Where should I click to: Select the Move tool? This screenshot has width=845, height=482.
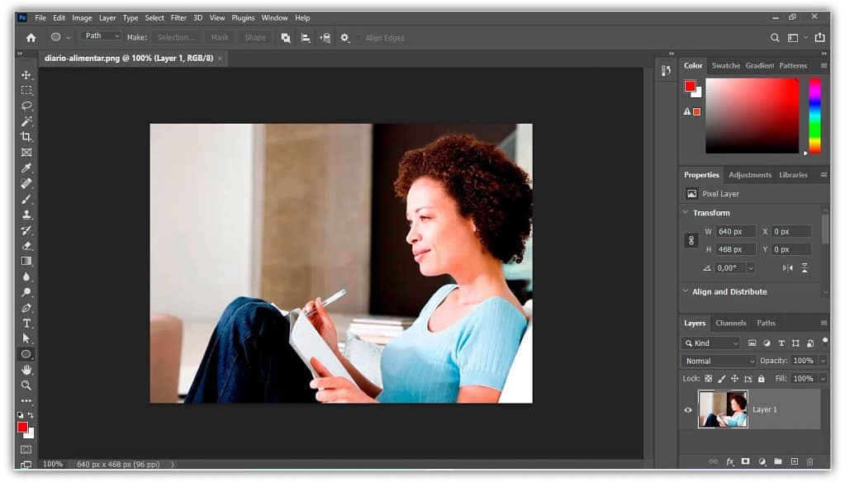coord(26,74)
